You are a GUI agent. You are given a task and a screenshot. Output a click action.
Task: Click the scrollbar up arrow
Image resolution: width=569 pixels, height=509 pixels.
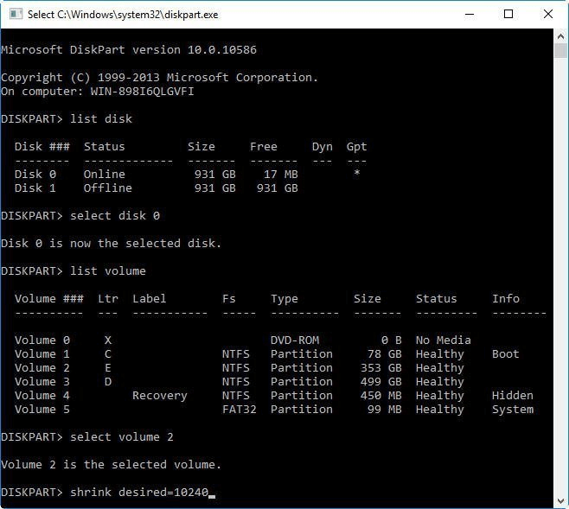(560, 35)
